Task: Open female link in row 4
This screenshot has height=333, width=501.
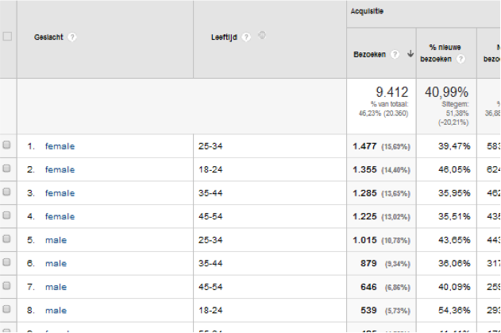Action: [x=60, y=216]
